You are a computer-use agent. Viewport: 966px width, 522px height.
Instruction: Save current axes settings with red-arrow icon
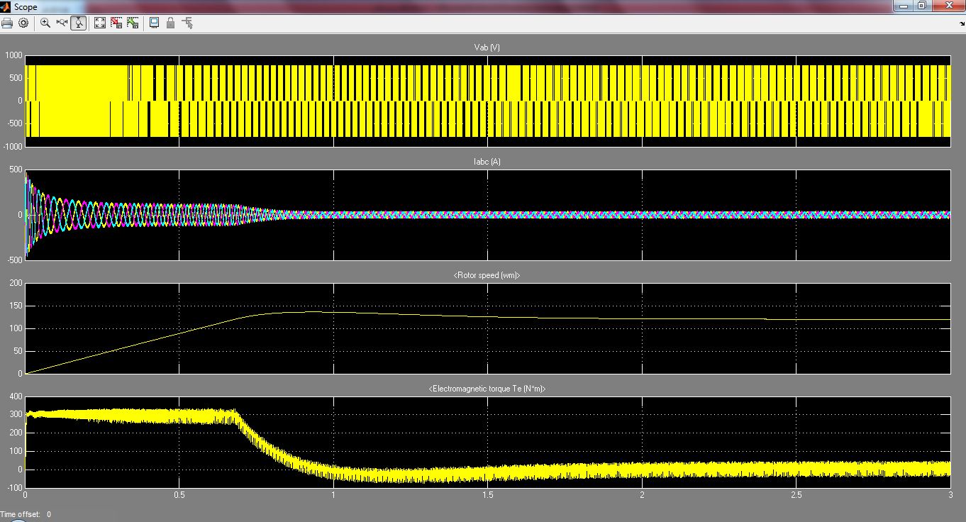pyautogui.click(x=116, y=23)
